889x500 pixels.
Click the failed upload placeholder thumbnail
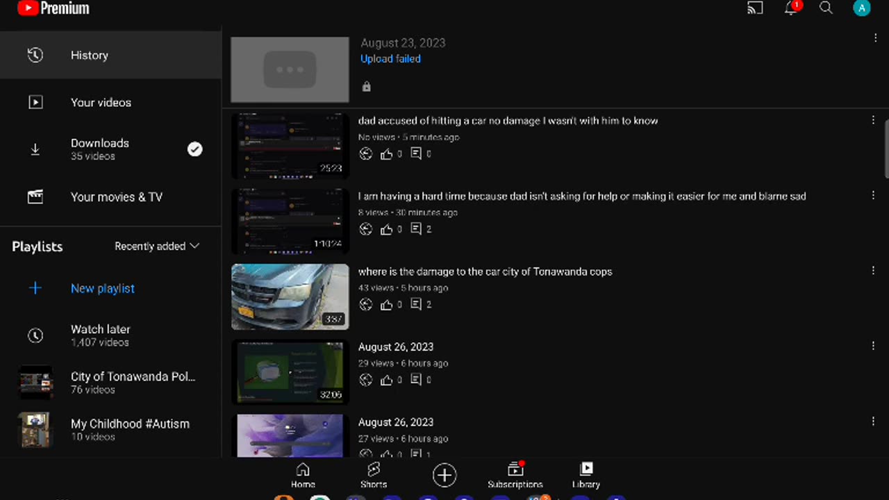tap(290, 69)
